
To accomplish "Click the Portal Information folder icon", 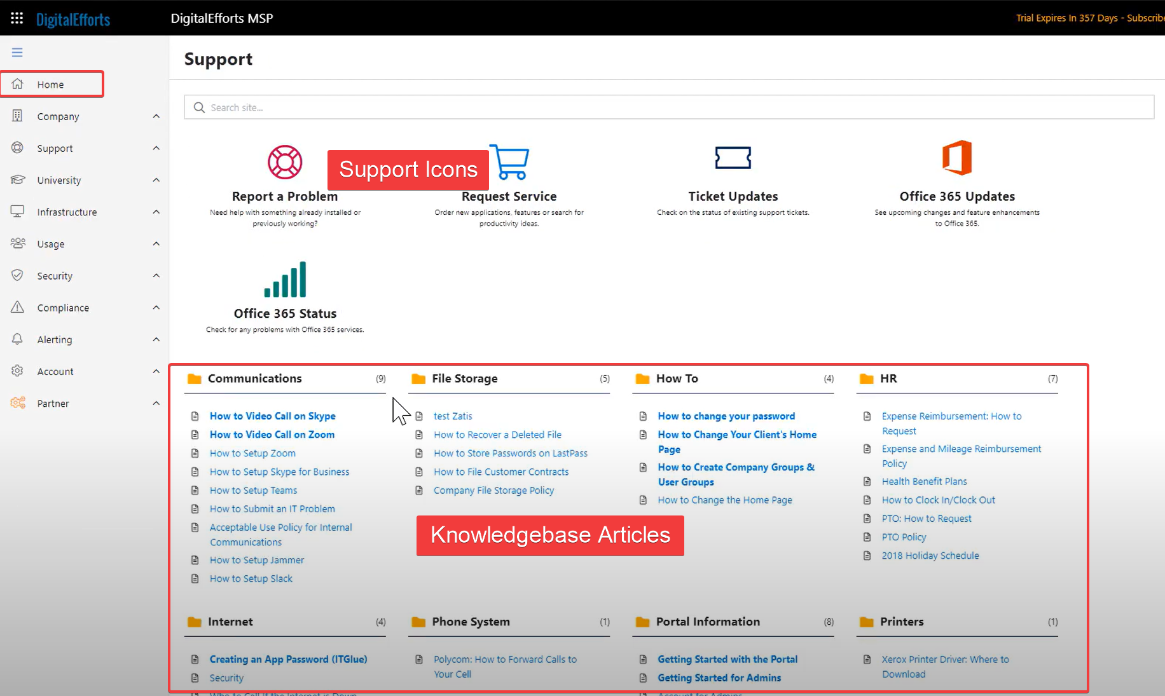I will tap(643, 622).
